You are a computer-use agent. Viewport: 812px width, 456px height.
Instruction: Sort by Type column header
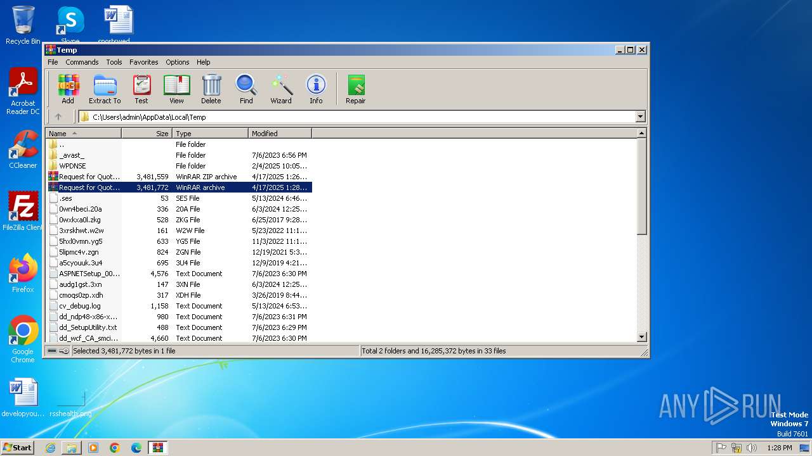210,134
